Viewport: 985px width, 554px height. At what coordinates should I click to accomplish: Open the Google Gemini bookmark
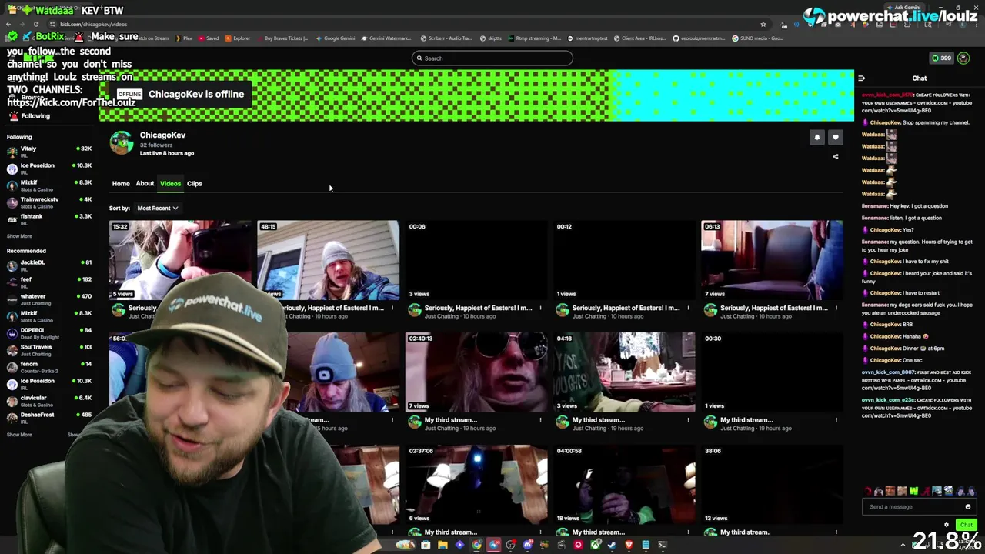click(x=335, y=38)
